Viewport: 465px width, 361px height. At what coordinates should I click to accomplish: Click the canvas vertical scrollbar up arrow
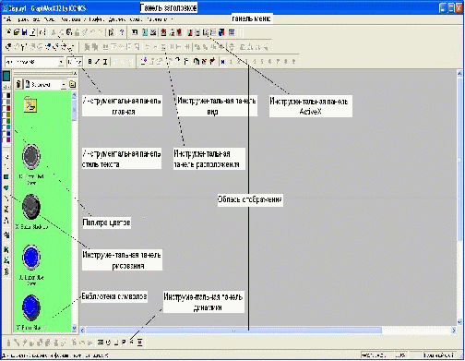459,73
